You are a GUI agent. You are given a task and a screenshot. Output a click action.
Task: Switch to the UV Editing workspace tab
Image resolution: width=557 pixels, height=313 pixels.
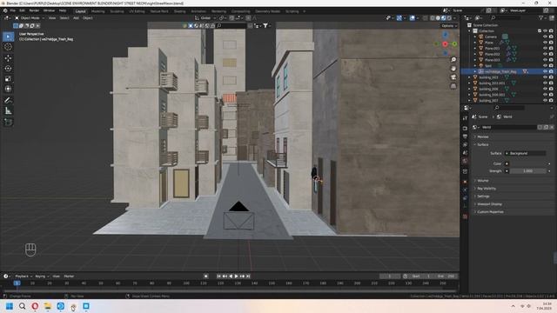[137, 11]
